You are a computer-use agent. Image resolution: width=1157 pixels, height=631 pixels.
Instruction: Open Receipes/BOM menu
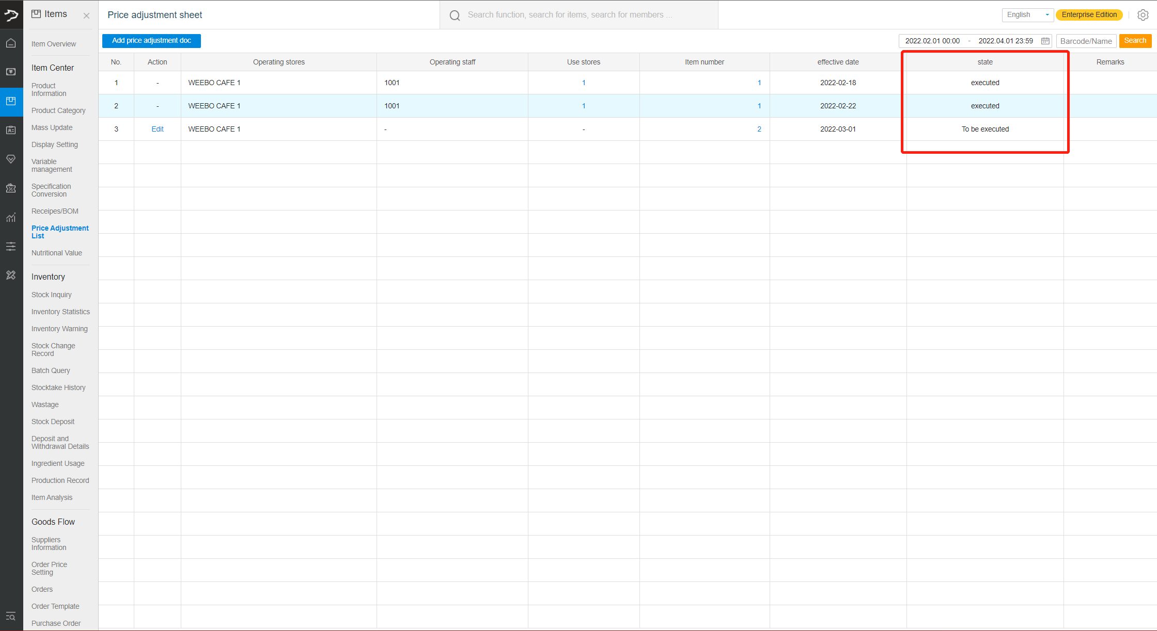(x=55, y=211)
